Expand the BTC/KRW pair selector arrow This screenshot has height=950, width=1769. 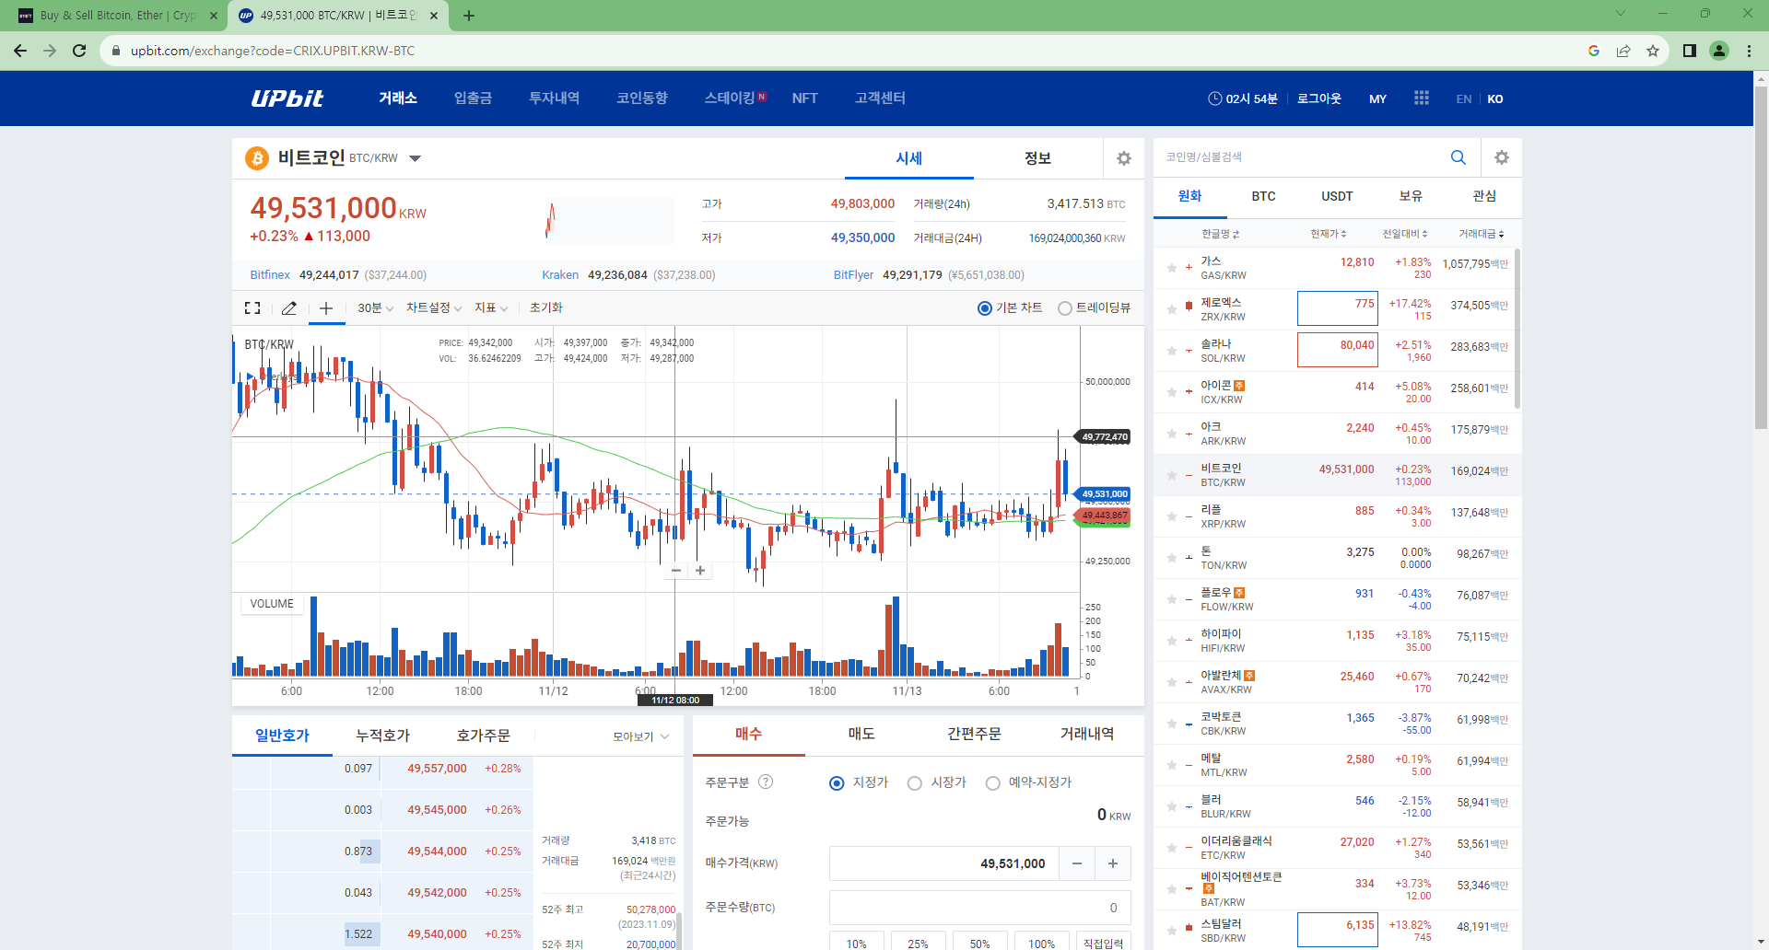point(416,157)
